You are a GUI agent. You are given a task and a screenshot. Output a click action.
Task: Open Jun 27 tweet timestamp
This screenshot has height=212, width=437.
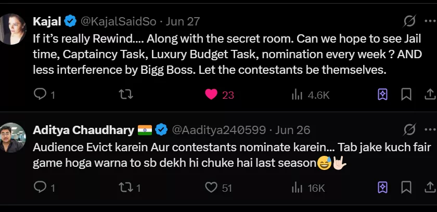pyautogui.click(x=183, y=21)
